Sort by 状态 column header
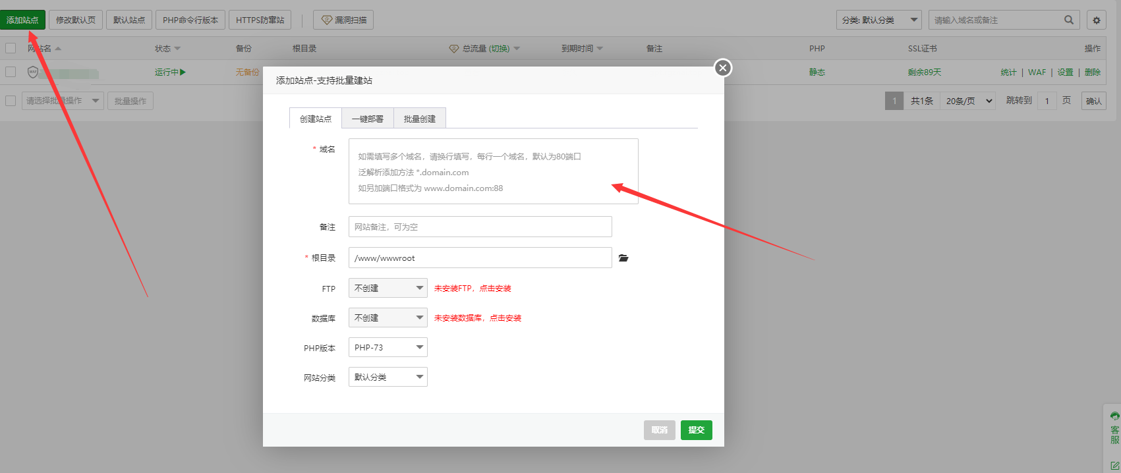 click(167, 48)
